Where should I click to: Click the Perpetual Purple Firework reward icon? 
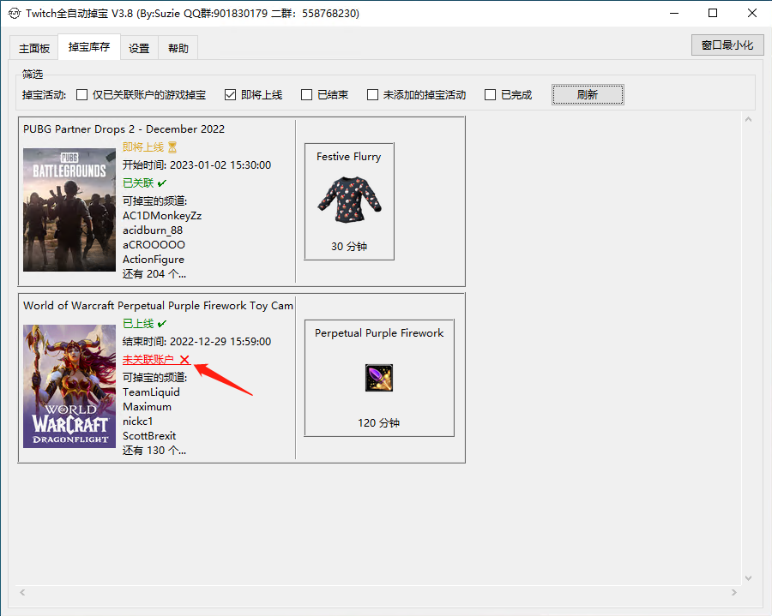point(378,377)
